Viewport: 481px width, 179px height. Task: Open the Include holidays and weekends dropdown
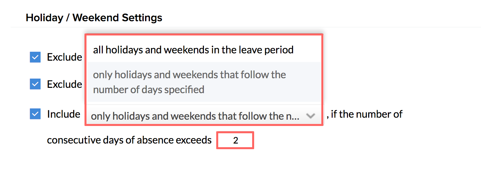coord(203,116)
